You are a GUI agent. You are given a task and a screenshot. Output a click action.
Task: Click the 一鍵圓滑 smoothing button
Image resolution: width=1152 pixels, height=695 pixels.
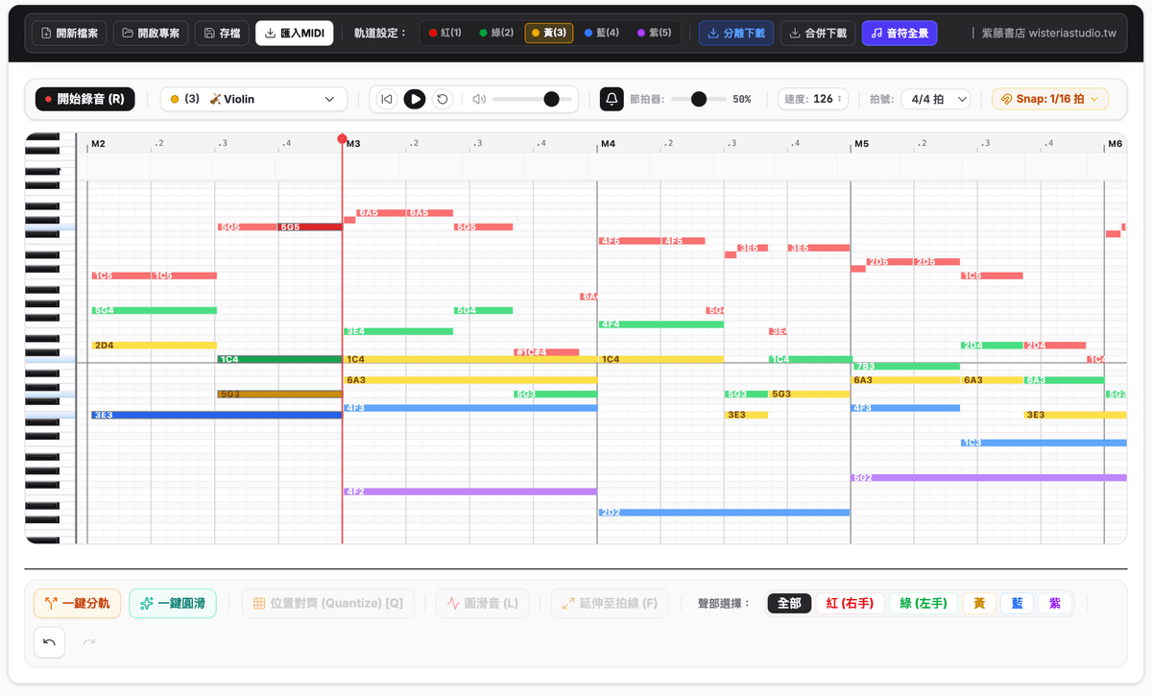tap(172, 604)
